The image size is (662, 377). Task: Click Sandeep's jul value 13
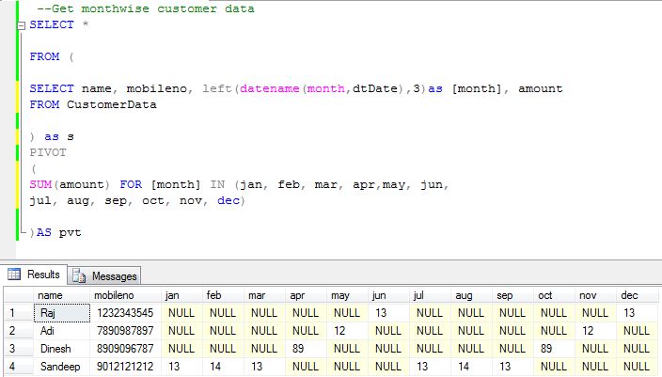pyautogui.click(x=430, y=367)
